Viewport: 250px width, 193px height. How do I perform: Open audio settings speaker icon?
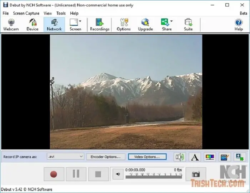(180, 157)
